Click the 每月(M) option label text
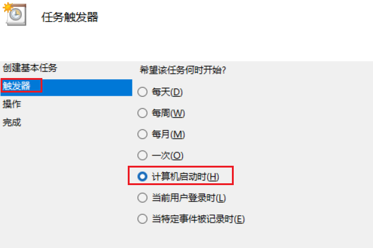This screenshot has width=373, height=248. [x=168, y=134]
